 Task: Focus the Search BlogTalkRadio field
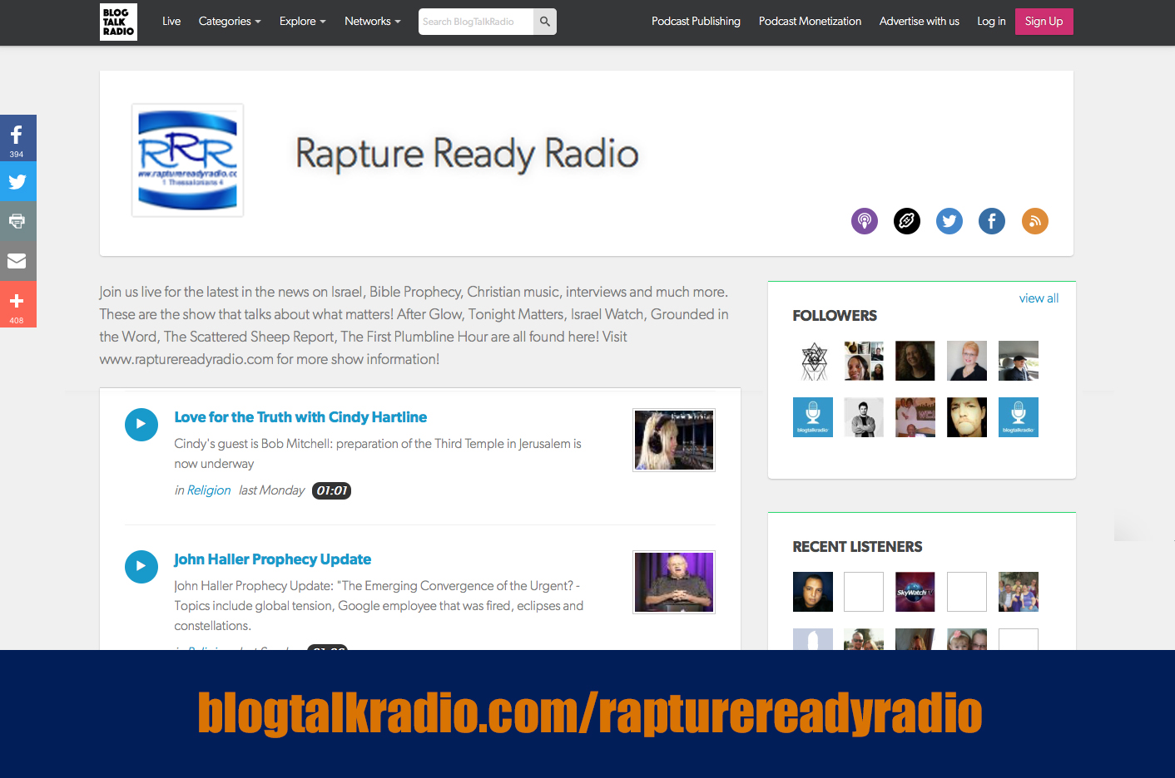pos(475,22)
